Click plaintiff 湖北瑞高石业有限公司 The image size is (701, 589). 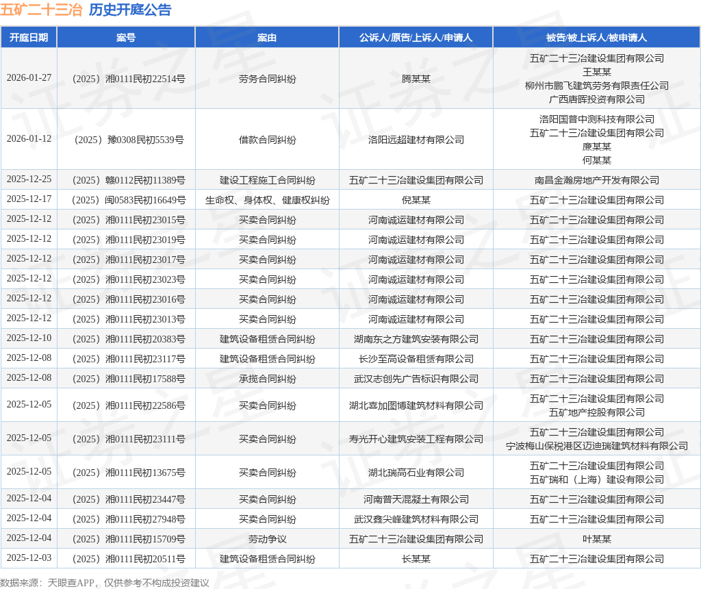pyautogui.click(x=416, y=473)
